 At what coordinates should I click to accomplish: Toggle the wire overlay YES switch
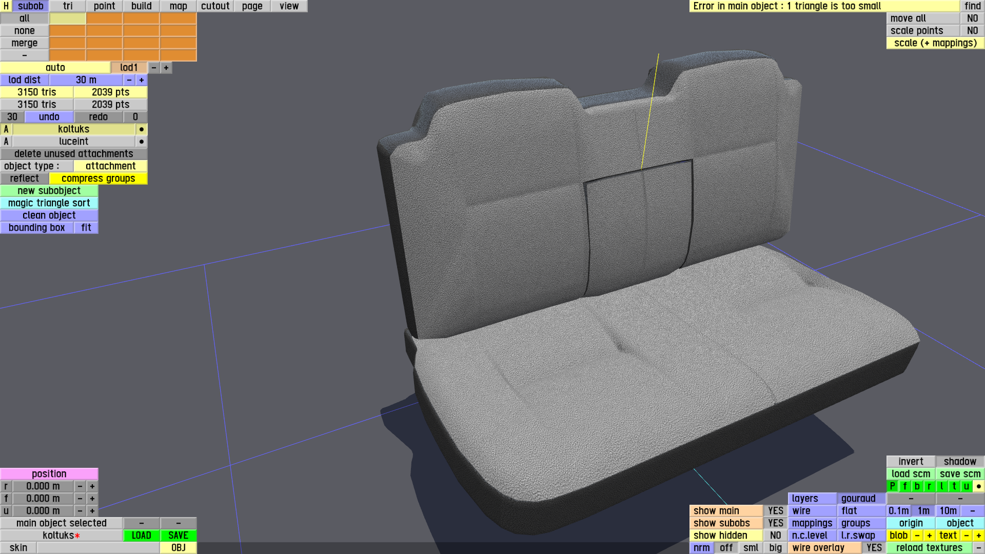pos(874,547)
